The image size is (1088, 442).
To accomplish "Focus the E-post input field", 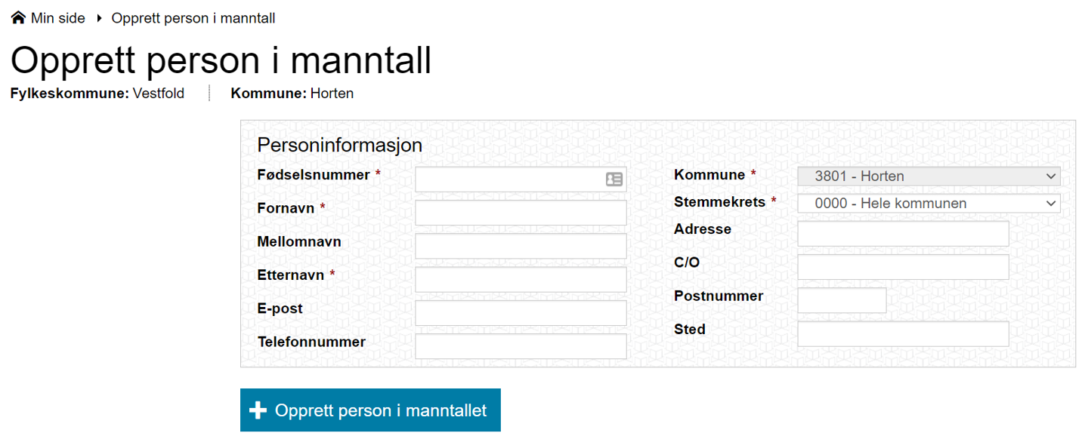I will [521, 313].
